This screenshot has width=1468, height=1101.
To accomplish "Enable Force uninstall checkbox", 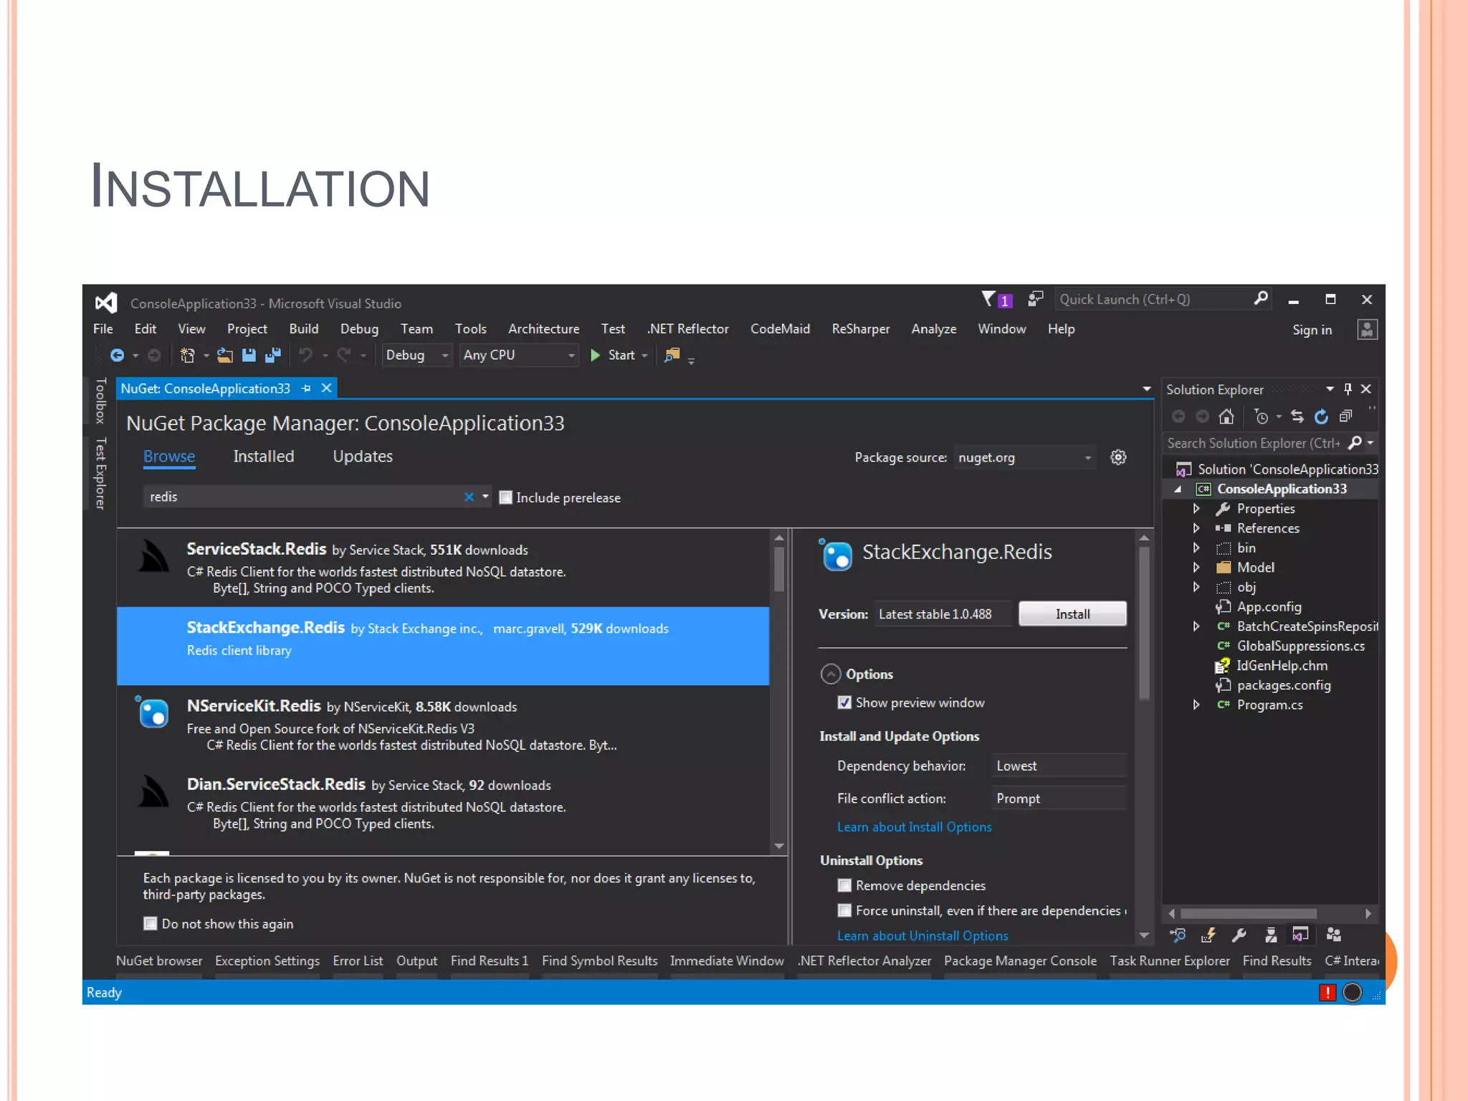I will tap(844, 910).
